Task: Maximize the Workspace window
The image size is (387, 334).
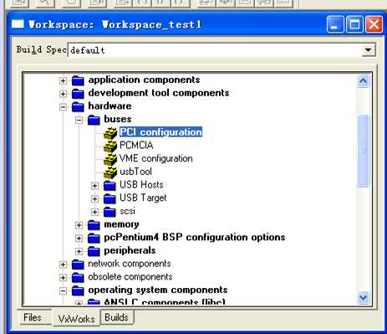Action: pyautogui.click(x=354, y=24)
